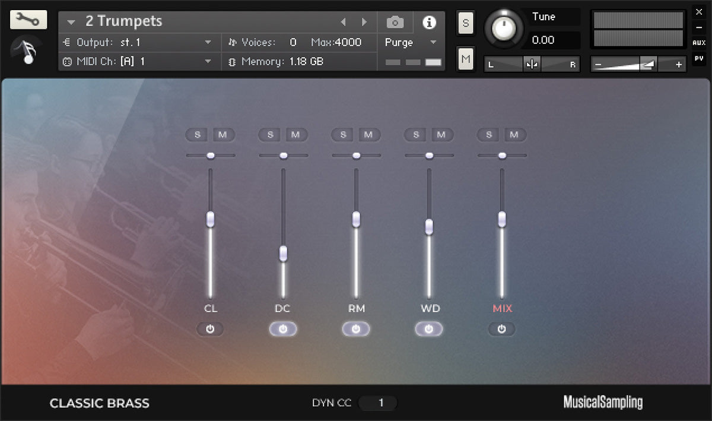This screenshot has width=712, height=421.
Task: Toggle the WD mic power button
Action: [x=429, y=329]
